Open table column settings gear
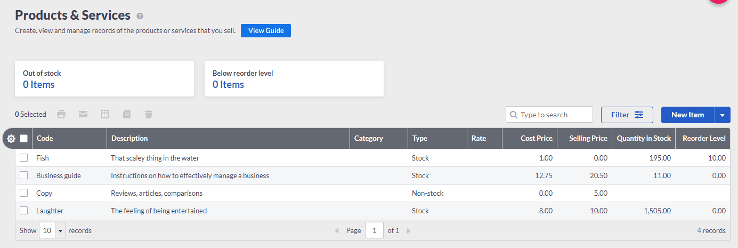 pos(11,139)
